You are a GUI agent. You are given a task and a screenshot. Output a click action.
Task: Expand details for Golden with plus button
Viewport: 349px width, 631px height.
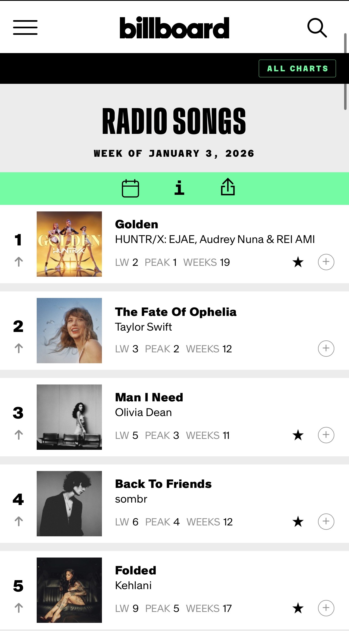(326, 262)
